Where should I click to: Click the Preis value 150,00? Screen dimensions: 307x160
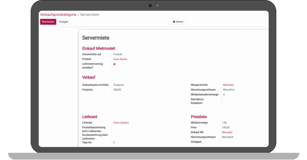click(x=226, y=127)
